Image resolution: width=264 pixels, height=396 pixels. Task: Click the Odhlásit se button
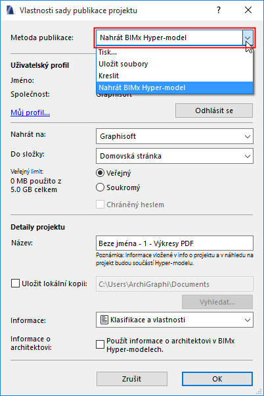pos(214,111)
